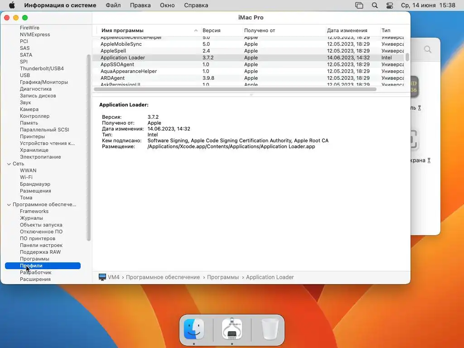The height and width of the screenshot is (348, 464).
Task: Click the date and time in menu bar
Action: pos(428,5)
